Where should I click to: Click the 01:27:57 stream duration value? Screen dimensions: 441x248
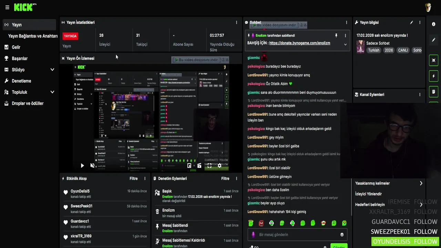click(x=217, y=35)
